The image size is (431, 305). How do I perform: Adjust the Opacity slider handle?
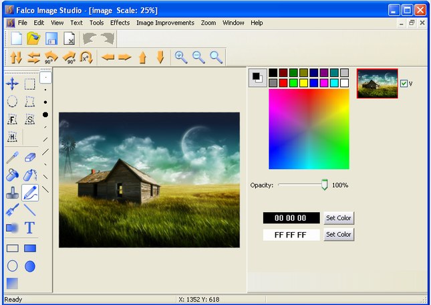(325, 185)
